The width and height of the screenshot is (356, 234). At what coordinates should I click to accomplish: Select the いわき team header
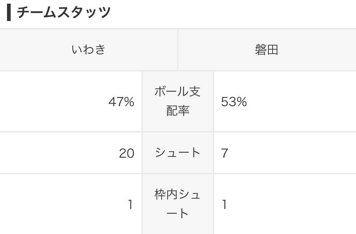coord(89,49)
